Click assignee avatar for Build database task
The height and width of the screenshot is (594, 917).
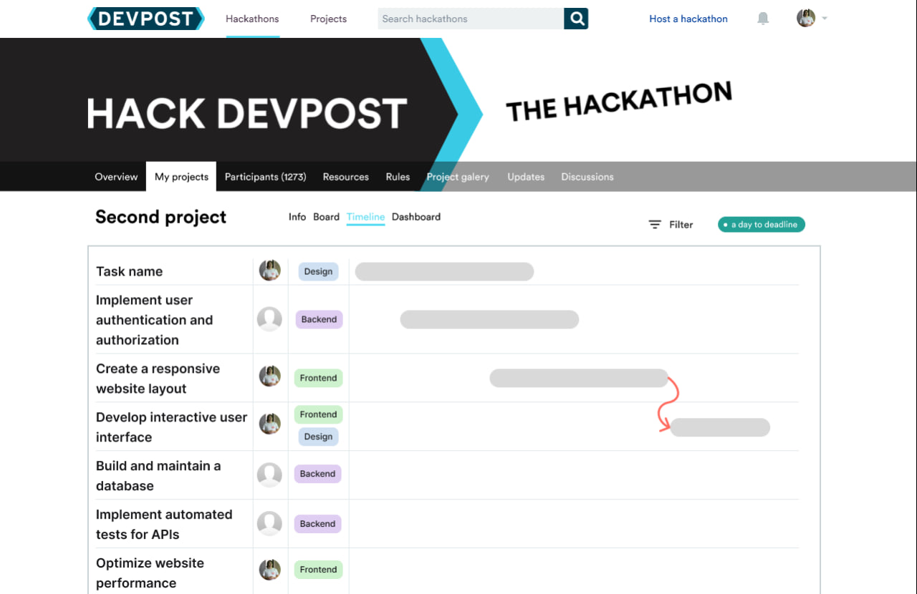pos(270,474)
